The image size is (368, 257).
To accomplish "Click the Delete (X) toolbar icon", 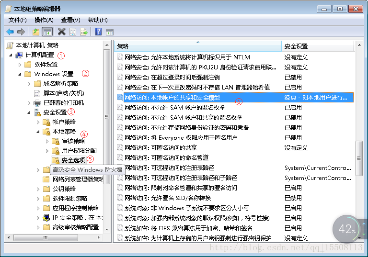I will click(61, 32).
